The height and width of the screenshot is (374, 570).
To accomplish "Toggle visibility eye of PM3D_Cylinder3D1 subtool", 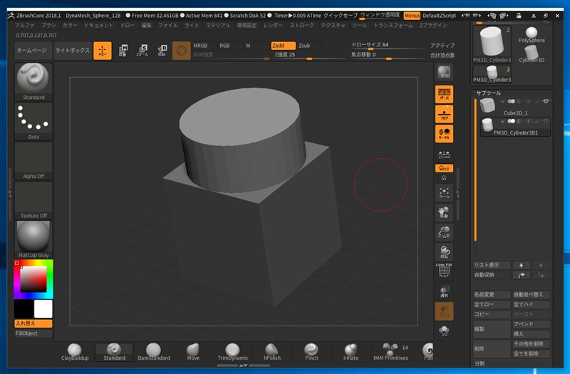I will 546,121.
